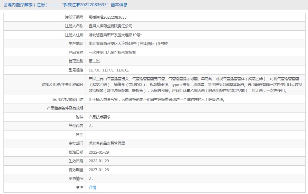The image size is (308, 194).
Task: Click the 产品储存条件及有效期 label
Action: click(x=65, y=108)
